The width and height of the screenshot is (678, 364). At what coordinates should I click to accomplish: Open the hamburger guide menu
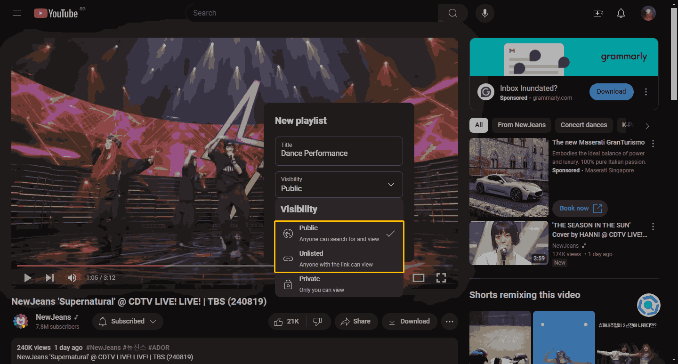[17, 13]
